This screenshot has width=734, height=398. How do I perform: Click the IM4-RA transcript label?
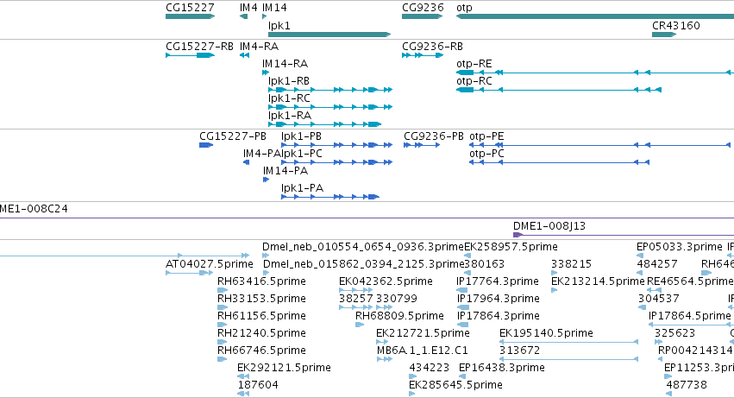259,47
